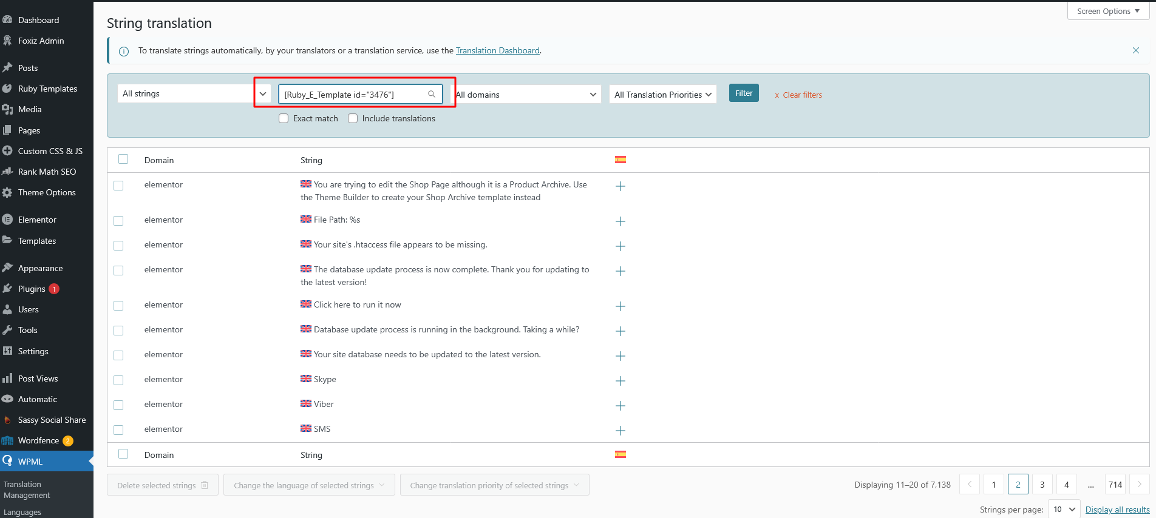The width and height of the screenshot is (1156, 518).
Task: Open Change translation priority of selected strings
Action: [494, 485]
